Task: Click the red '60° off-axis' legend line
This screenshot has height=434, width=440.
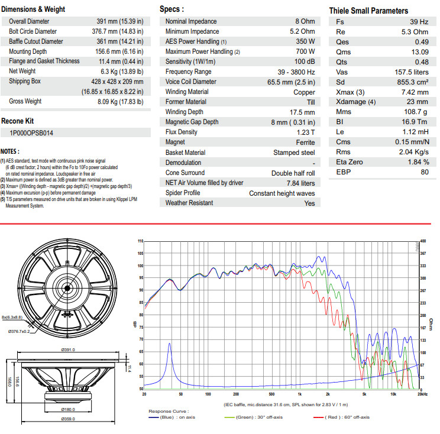Action: pyautogui.click(x=319, y=417)
